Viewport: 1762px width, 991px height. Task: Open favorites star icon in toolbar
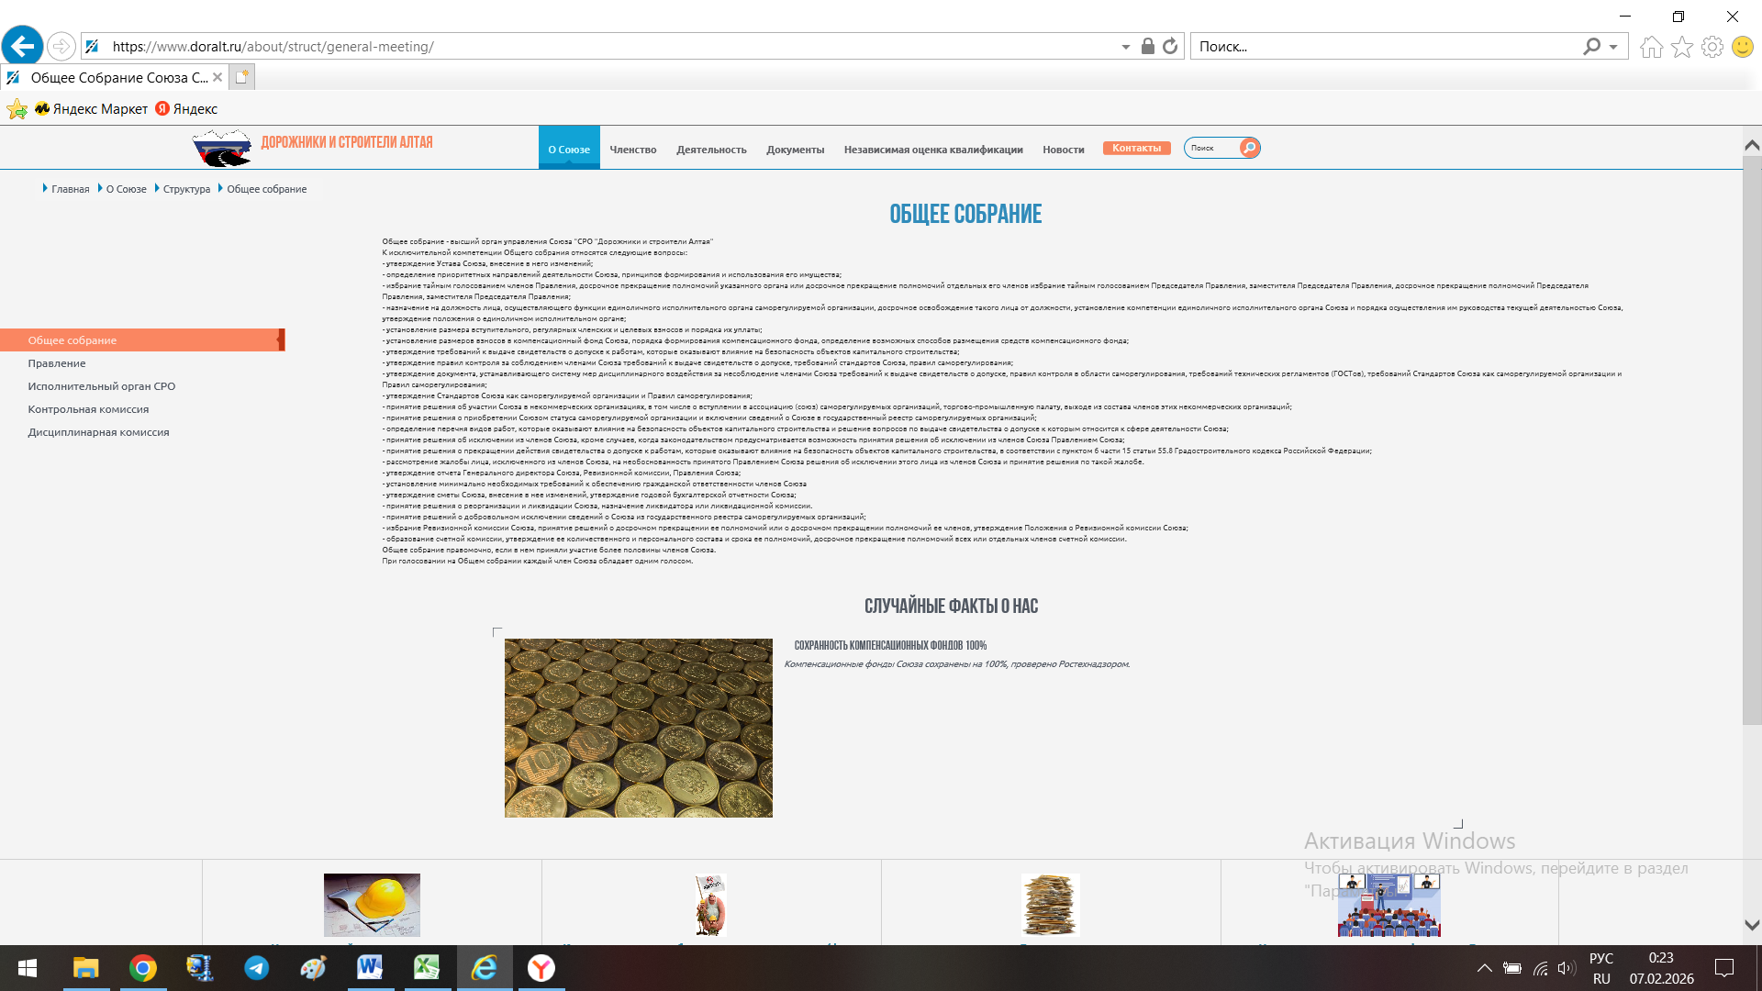[x=1681, y=47]
